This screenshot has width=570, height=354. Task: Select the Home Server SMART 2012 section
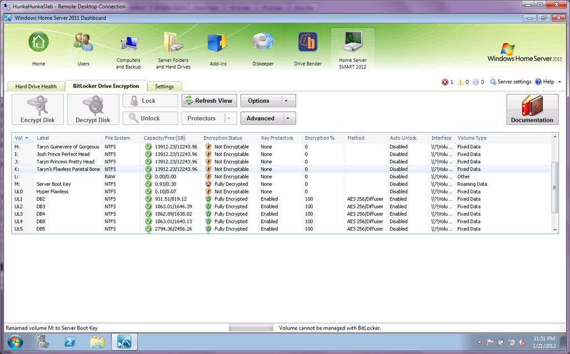tap(352, 50)
